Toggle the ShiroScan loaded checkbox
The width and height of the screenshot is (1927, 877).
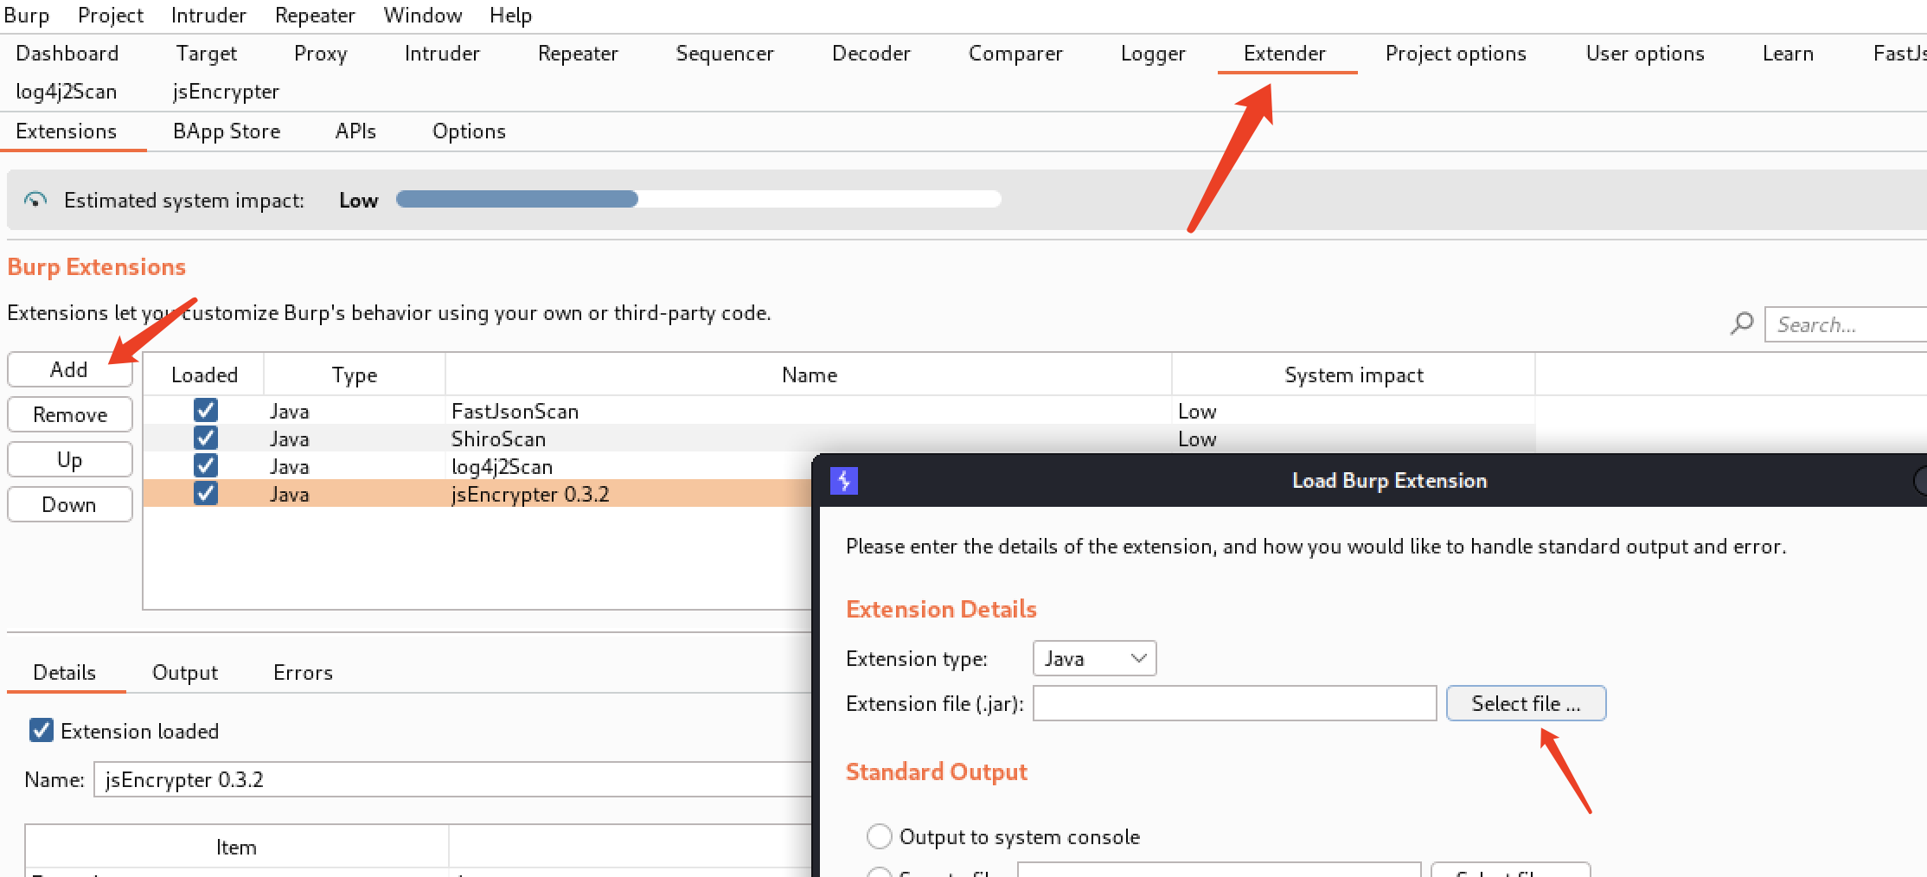click(206, 438)
